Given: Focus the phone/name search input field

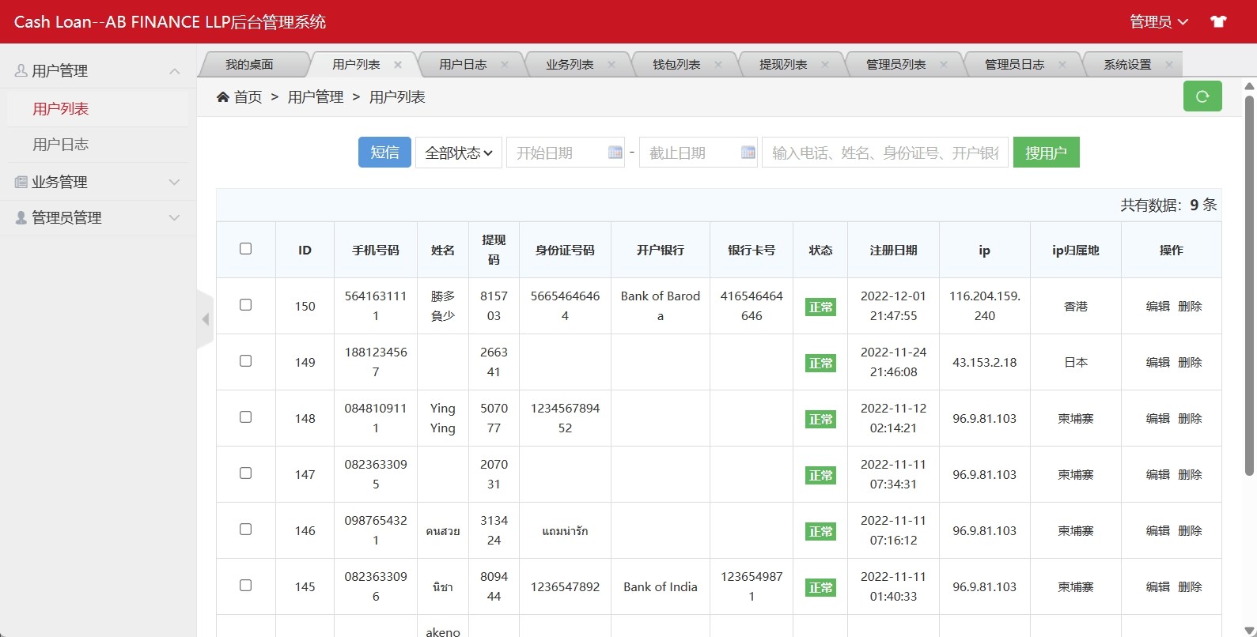Looking at the screenshot, I should coord(884,153).
